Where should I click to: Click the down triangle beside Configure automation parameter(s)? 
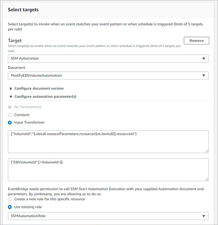pyautogui.click(x=11, y=97)
